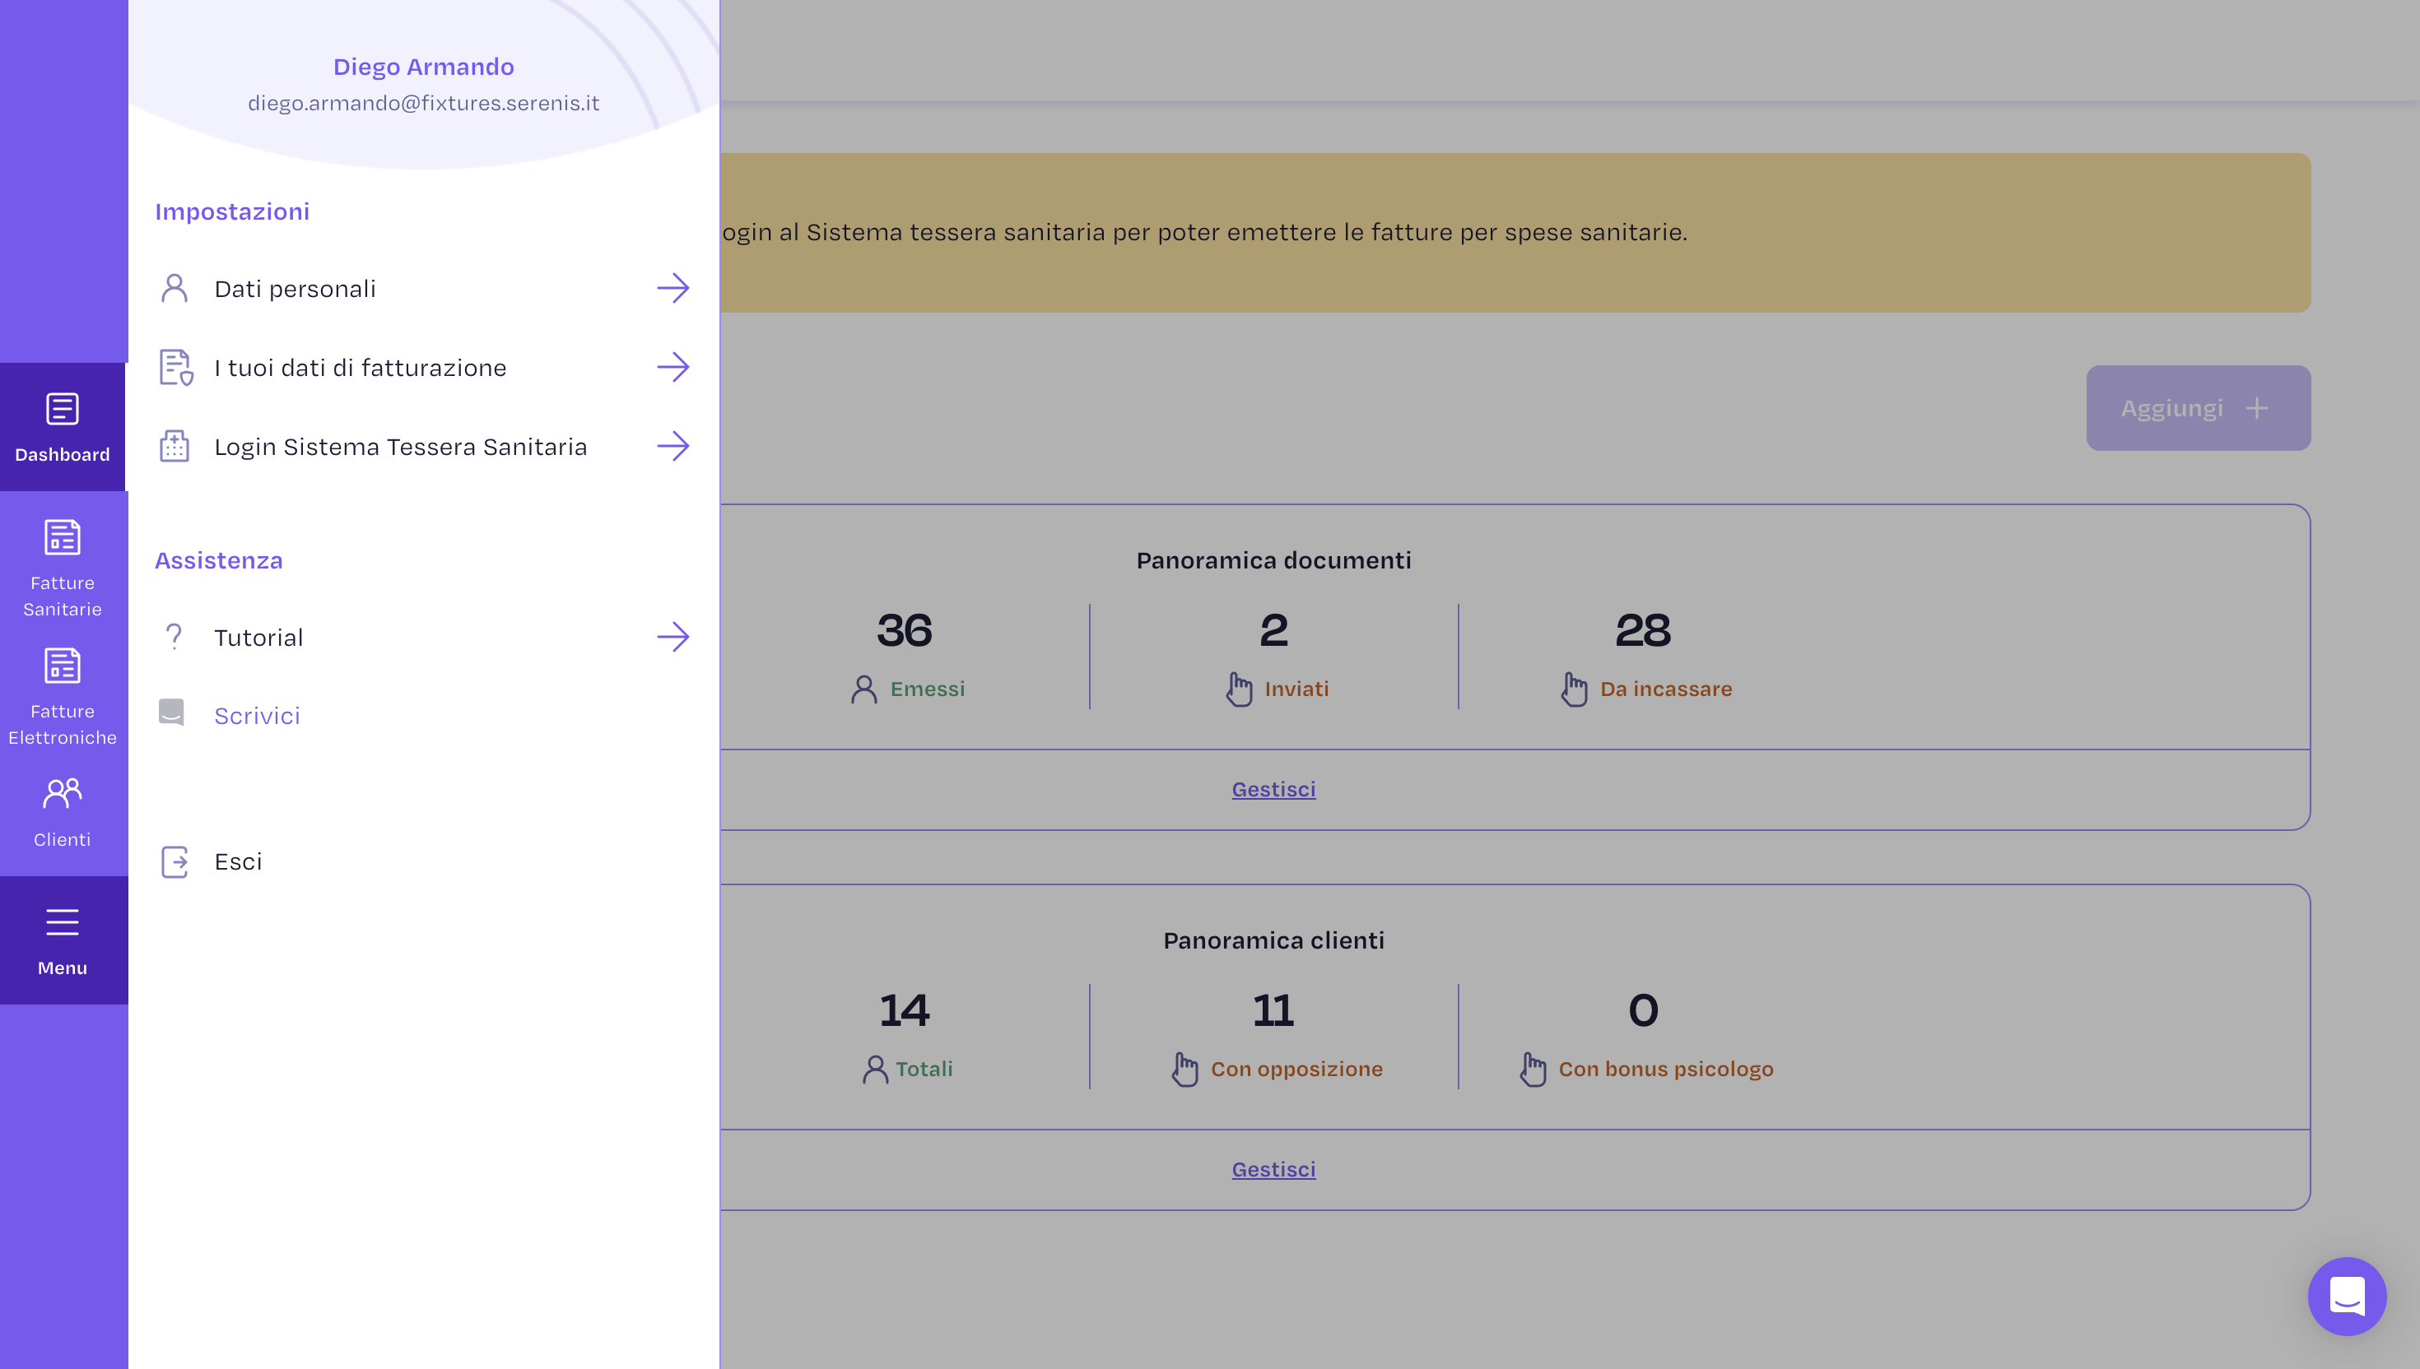Click the Tutorial question mark icon

point(174,637)
